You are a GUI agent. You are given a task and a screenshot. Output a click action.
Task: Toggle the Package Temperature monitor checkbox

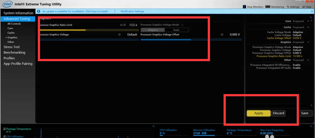coord(5,129)
